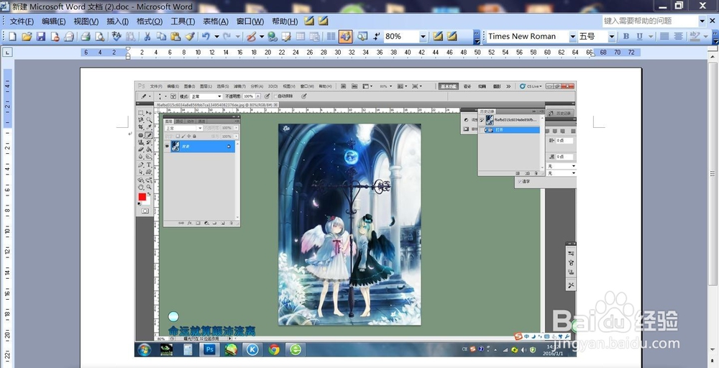This screenshot has height=368, width=719.
Task: Create a new blank Word document
Action: (12, 37)
